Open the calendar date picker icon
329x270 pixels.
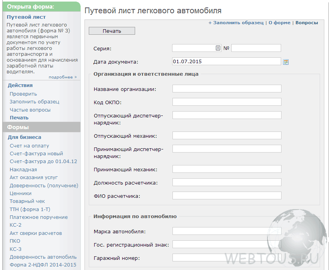(x=285, y=62)
